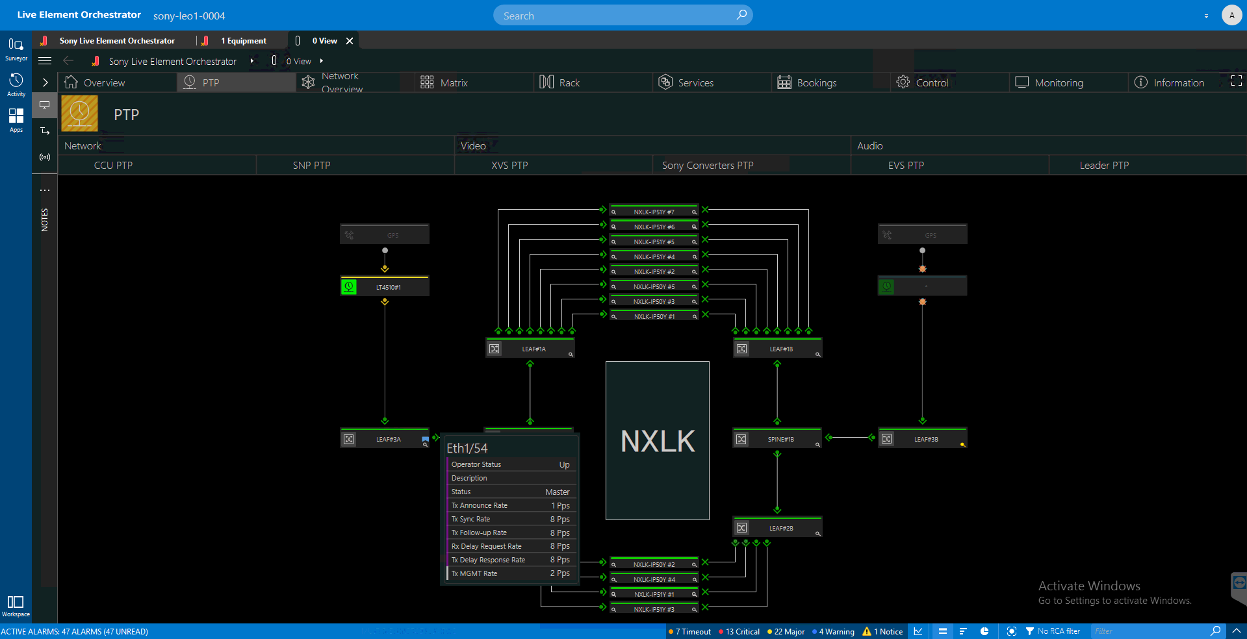Click the alarm Filter text field

pos(1149,631)
